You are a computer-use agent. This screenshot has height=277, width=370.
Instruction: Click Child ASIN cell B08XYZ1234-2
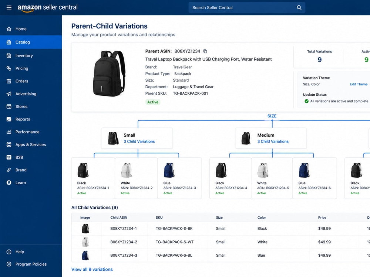coord(124,242)
